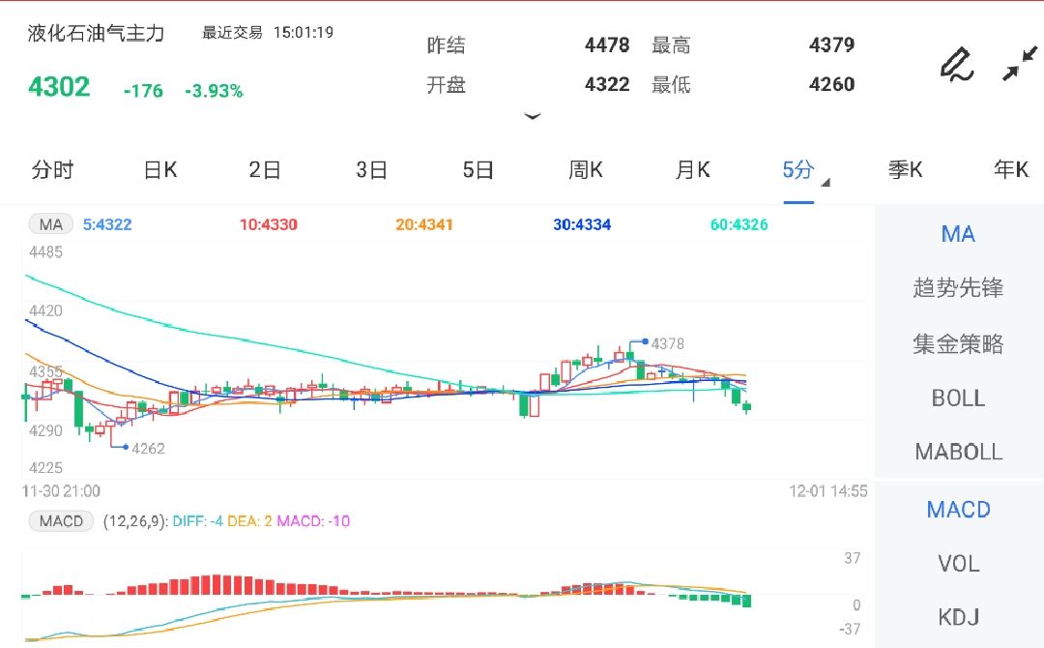Click the MACD: -10 readout

[313, 520]
